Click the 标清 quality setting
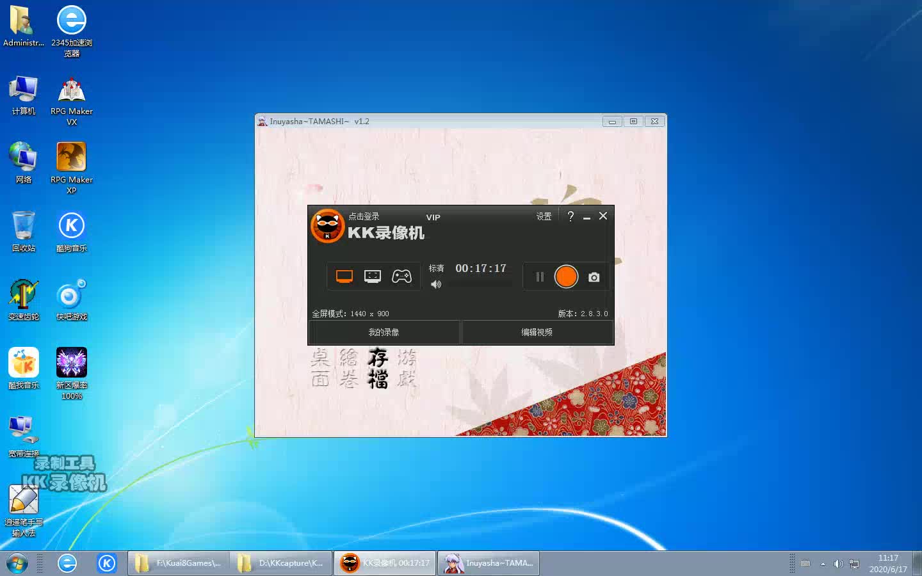922x576 pixels. 436,268
